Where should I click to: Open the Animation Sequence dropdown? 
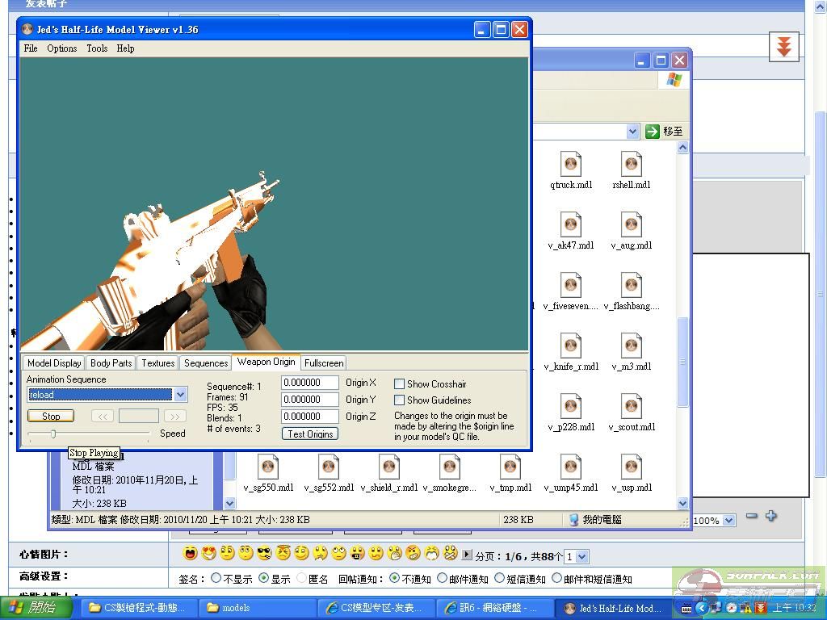pyautogui.click(x=180, y=395)
